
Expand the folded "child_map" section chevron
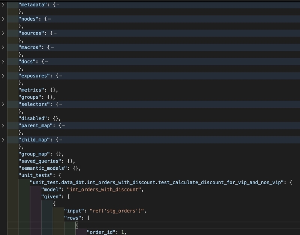(3, 140)
